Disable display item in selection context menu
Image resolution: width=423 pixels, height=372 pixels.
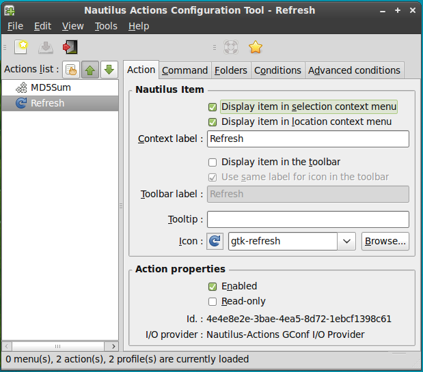coord(213,107)
